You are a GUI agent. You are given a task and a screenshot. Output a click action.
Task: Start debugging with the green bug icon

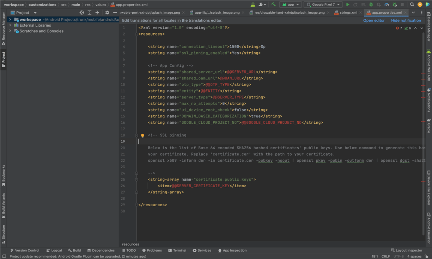pyautogui.click(x=371, y=5)
